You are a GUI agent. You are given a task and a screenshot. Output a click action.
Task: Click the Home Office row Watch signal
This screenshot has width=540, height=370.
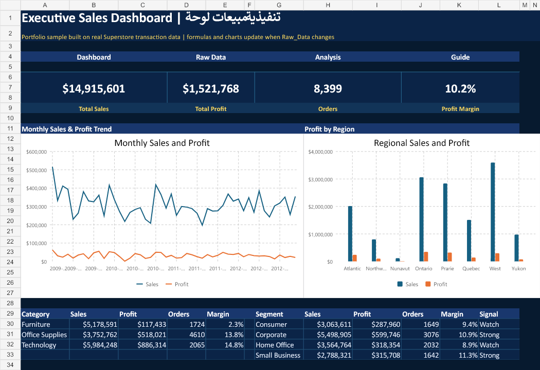click(x=499, y=345)
